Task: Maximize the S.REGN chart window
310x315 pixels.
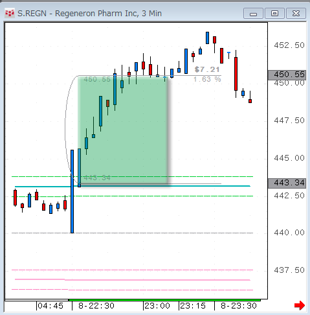Action: [274, 14]
